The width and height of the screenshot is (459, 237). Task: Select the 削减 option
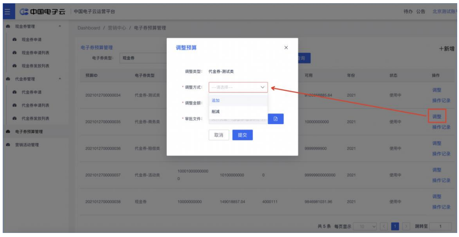click(x=238, y=112)
